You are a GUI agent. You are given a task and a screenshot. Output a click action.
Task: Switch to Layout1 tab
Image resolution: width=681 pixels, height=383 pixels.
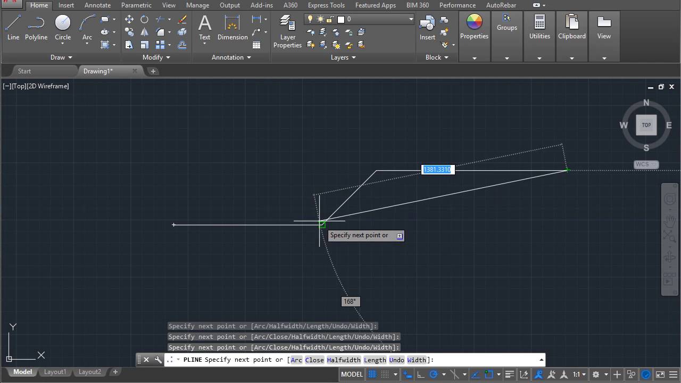[55, 372]
